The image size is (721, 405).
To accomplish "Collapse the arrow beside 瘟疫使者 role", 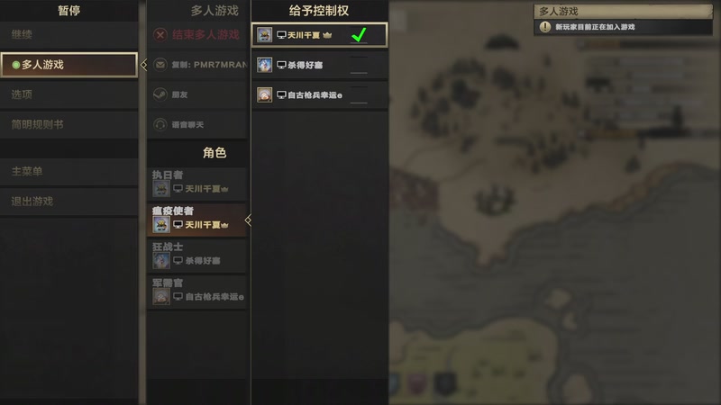I will (x=249, y=220).
